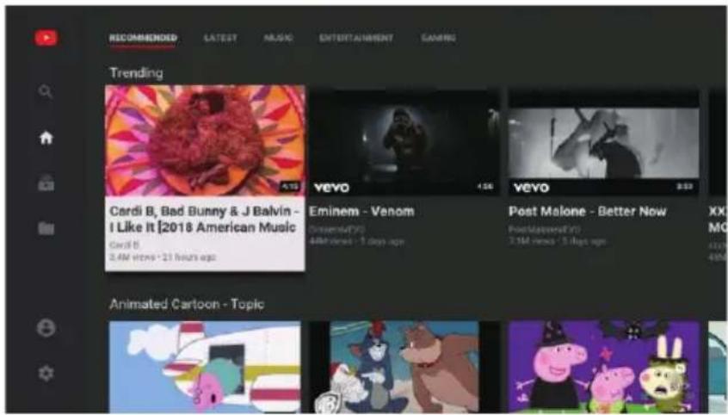Select the Home icon in sidebar
Image resolution: width=728 pixels, height=415 pixels.
pos(46,138)
